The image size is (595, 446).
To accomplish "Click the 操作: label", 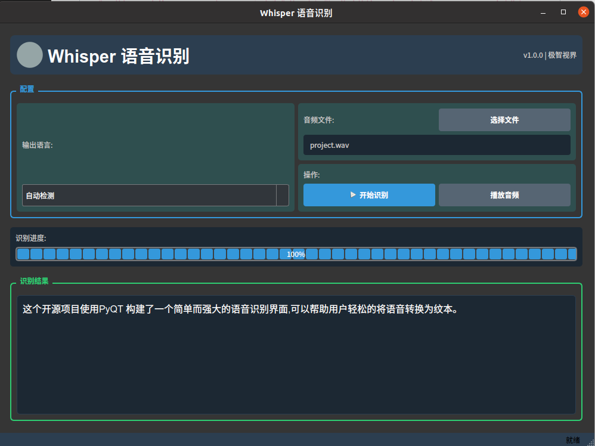I will pos(312,175).
